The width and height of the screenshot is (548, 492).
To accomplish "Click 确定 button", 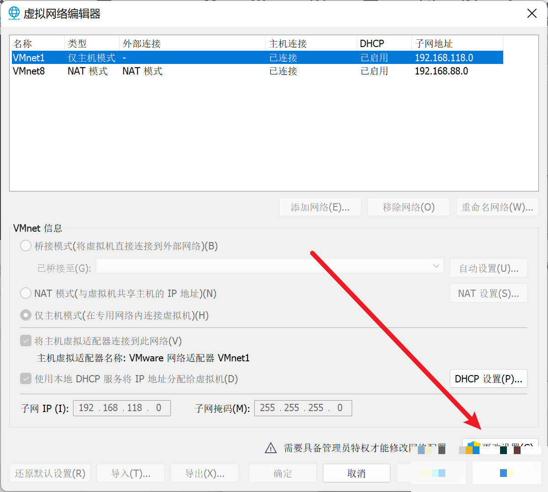I will 283,473.
